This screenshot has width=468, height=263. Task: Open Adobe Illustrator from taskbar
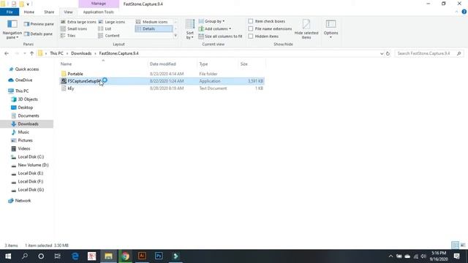(x=142, y=256)
